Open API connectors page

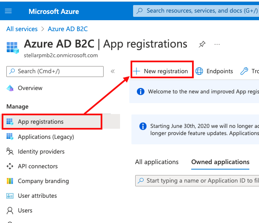(37, 166)
